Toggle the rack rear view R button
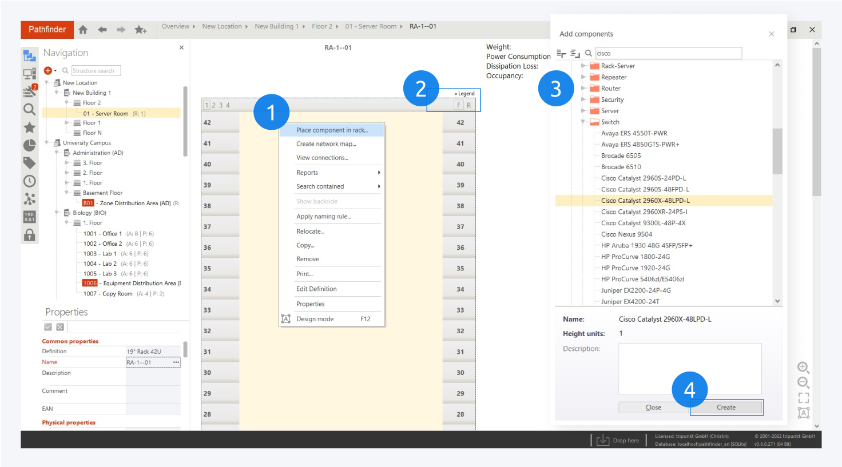Image resolution: width=842 pixels, height=467 pixels. [x=469, y=105]
